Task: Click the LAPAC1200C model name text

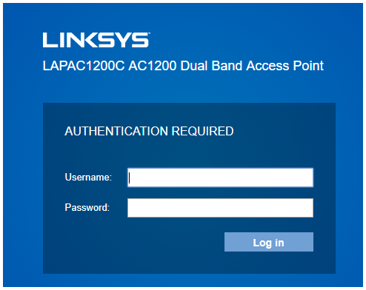Action: tap(84, 66)
